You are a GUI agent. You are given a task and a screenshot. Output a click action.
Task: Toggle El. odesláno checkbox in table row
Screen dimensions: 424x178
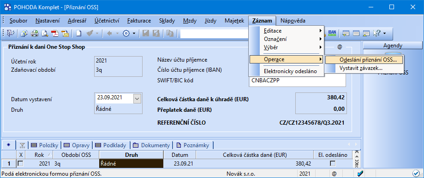click(x=333, y=163)
